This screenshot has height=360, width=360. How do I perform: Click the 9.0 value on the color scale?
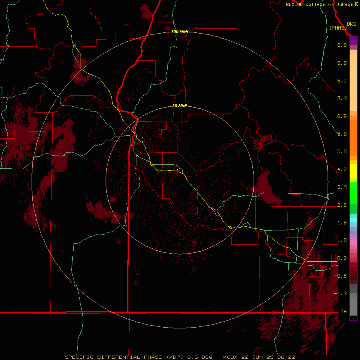click(x=342, y=63)
